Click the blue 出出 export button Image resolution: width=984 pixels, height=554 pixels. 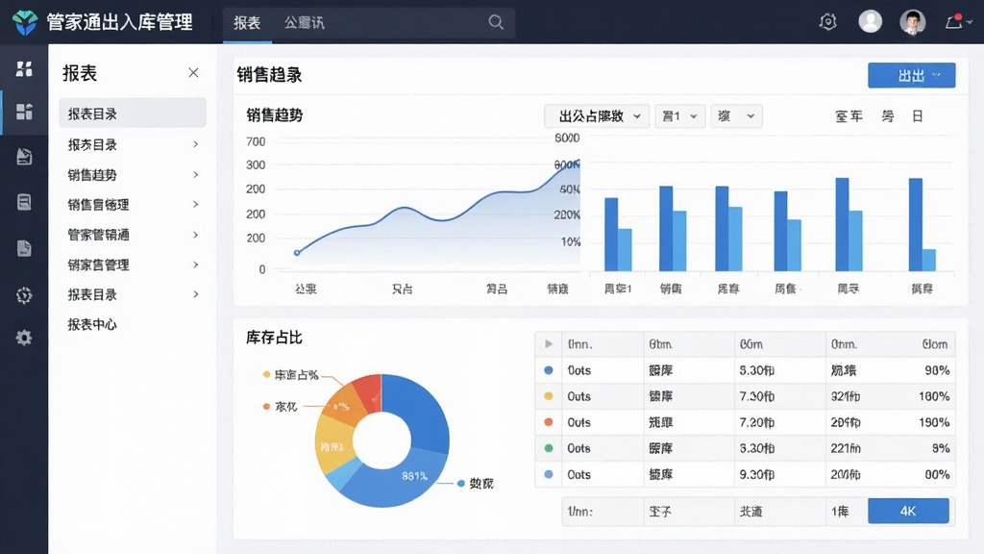[x=911, y=75]
